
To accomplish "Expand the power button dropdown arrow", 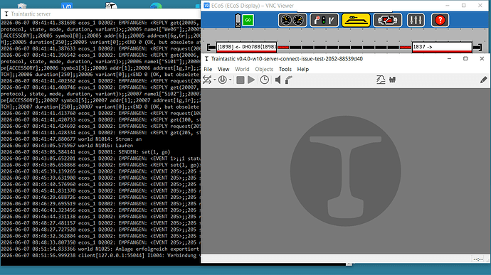I will point(230,80).
